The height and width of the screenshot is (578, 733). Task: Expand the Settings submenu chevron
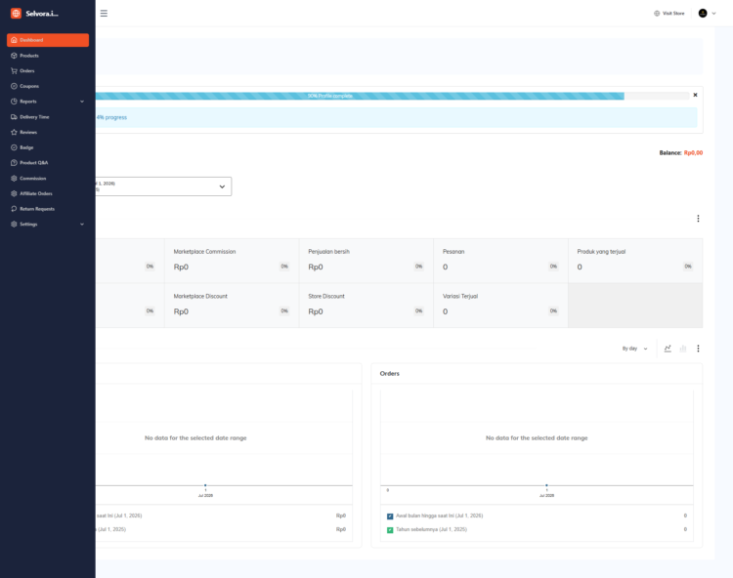[82, 225]
